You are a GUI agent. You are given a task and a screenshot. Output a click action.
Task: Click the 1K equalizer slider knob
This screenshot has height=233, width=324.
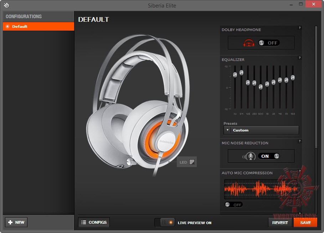(267, 84)
